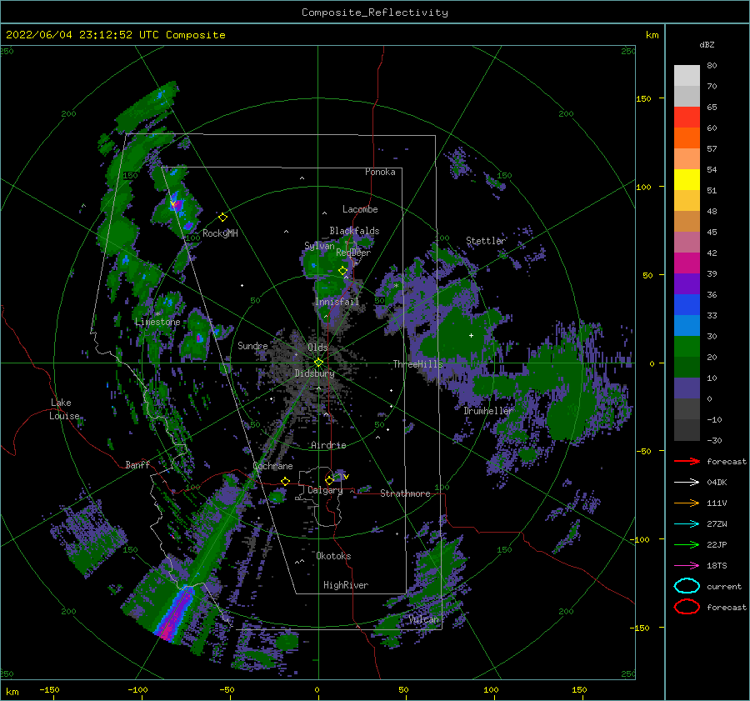Viewport: 750px width, 701px height.
Task: Select the cyan 27ZW arrow icon
Action: pos(687,524)
